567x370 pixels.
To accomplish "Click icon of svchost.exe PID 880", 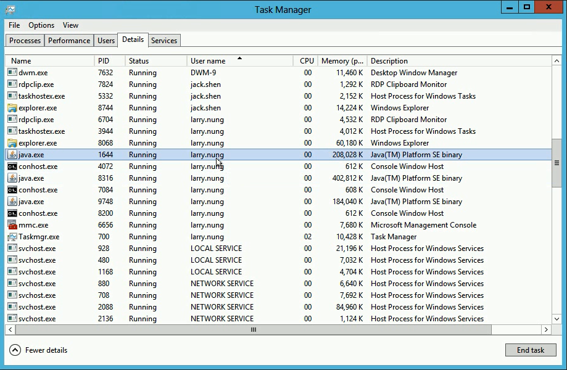I will pos(12,283).
